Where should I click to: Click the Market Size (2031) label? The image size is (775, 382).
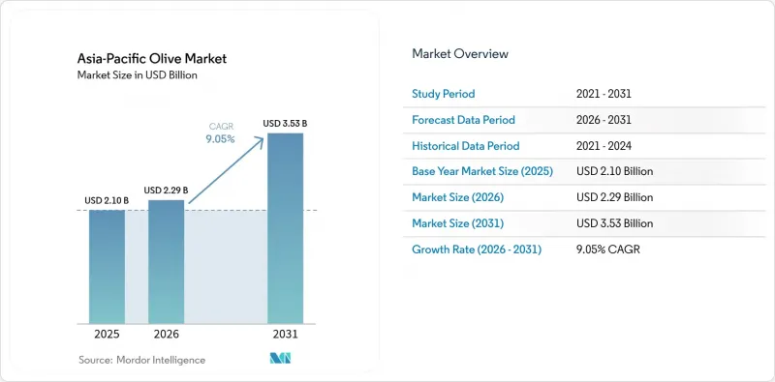click(457, 223)
